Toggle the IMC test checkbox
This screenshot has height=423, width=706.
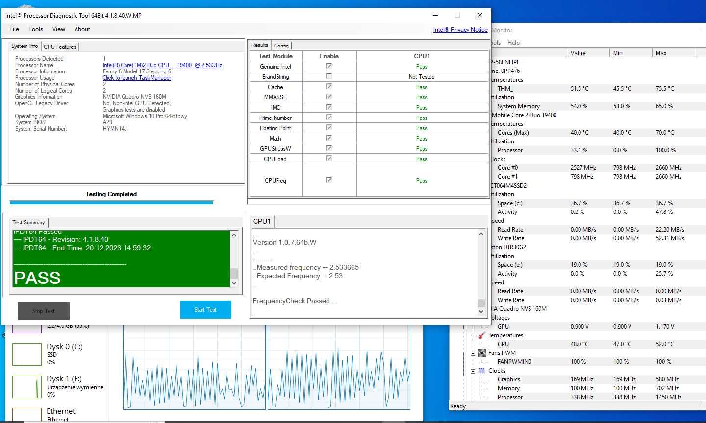point(329,107)
